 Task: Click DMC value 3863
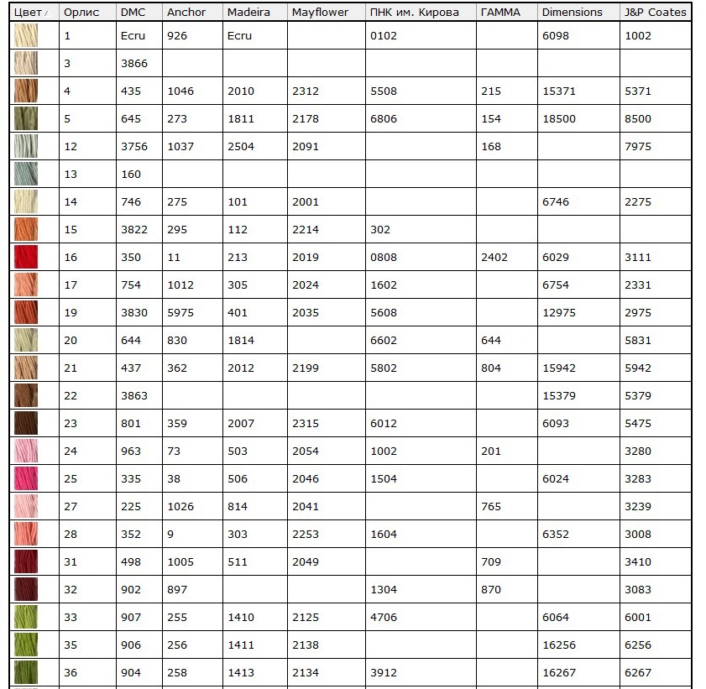pyautogui.click(x=134, y=395)
